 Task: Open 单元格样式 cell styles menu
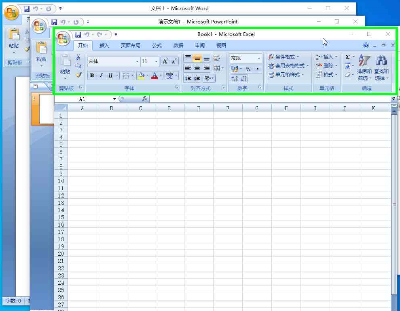(x=286, y=75)
